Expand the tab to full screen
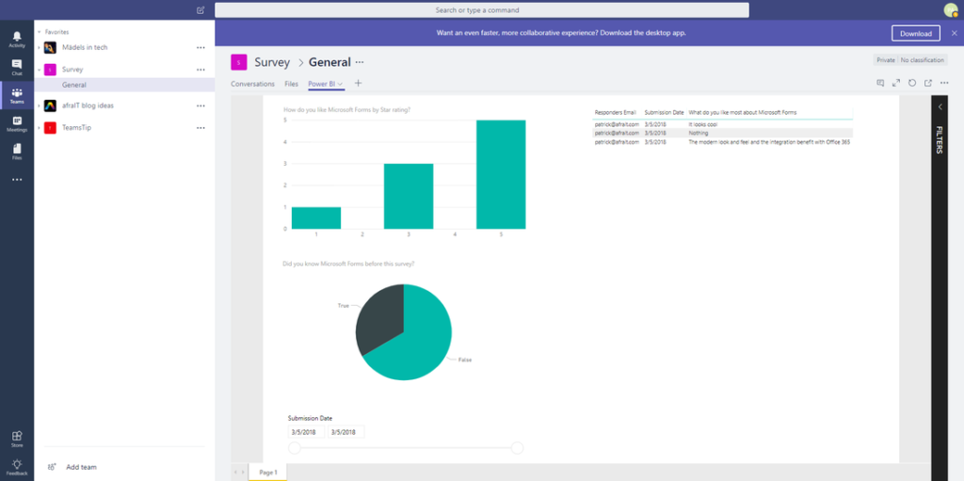The width and height of the screenshot is (964, 481). point(896,83)
